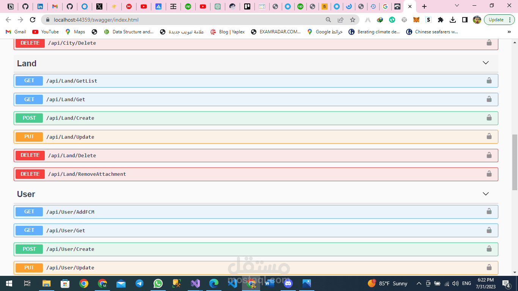Screen dimensions: 518x291
Task: Reload the Swagger page
Action: coord(33,20)
